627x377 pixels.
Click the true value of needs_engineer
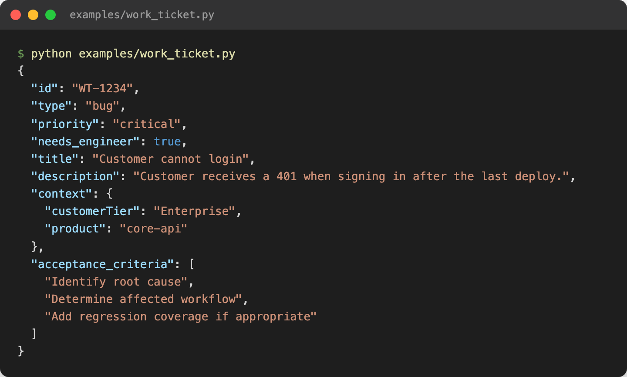pyautogui.click(x=167, y=141)
